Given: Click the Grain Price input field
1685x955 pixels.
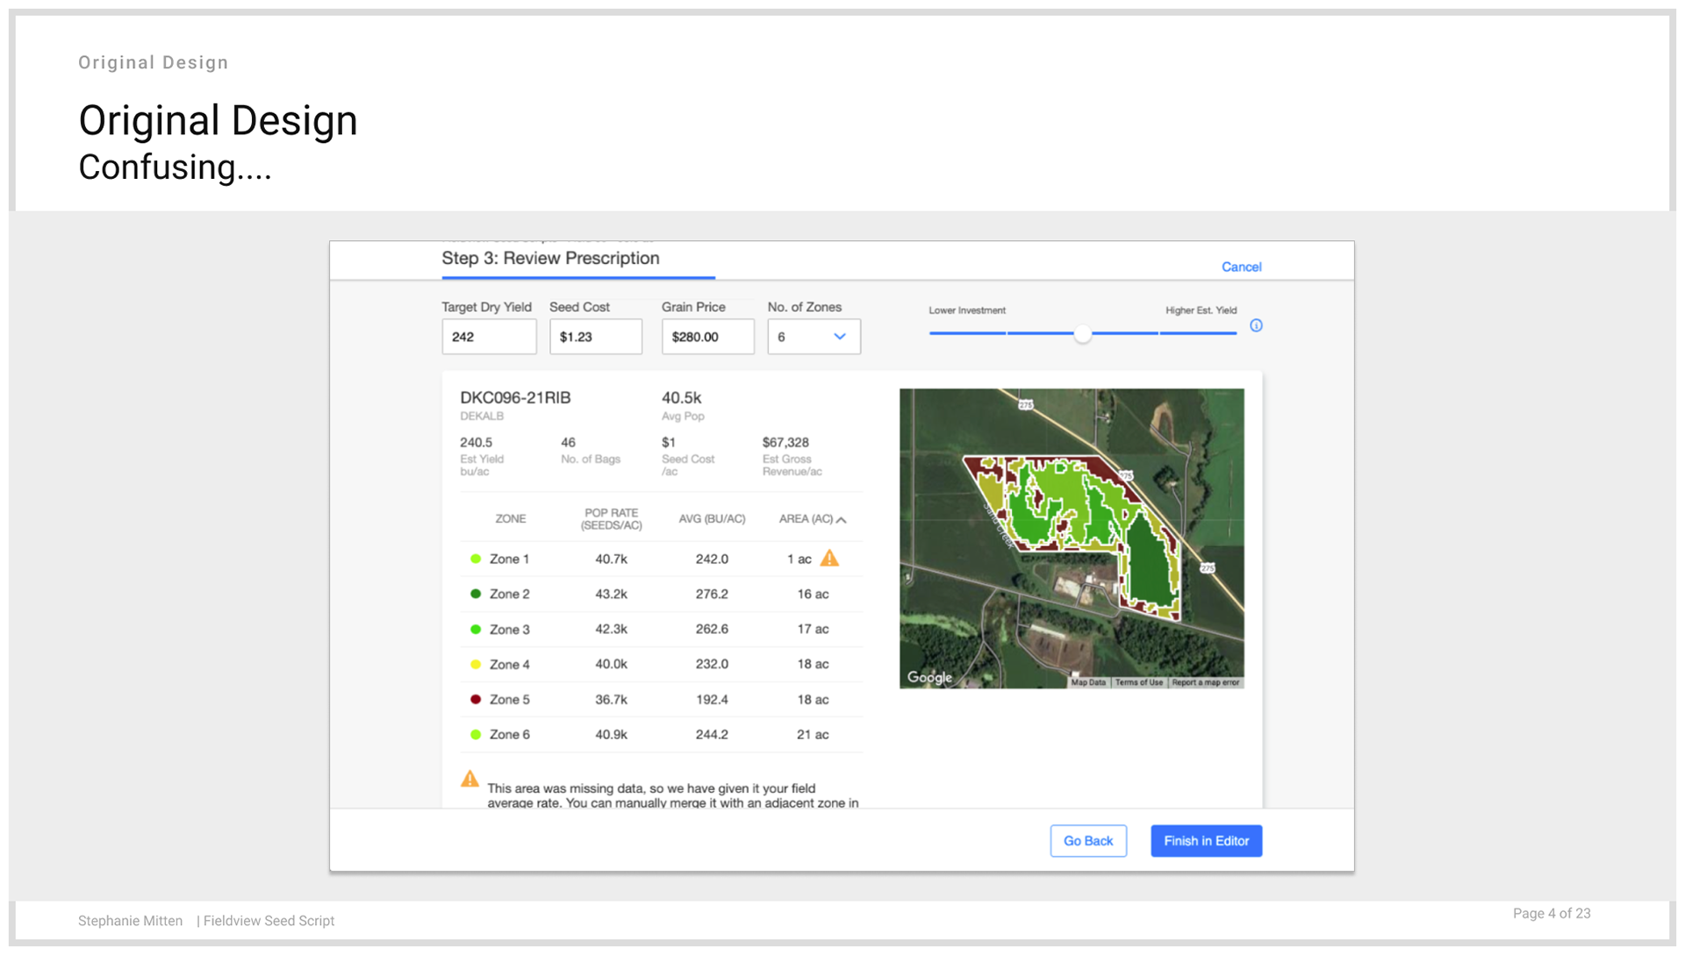Looking at the screenshot, I should tap(707, 337).
